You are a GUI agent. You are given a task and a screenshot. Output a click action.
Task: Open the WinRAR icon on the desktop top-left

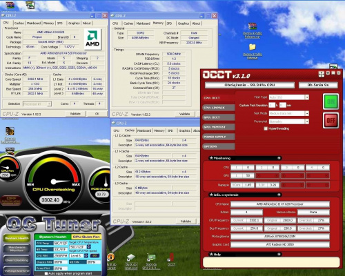point(10,5)
